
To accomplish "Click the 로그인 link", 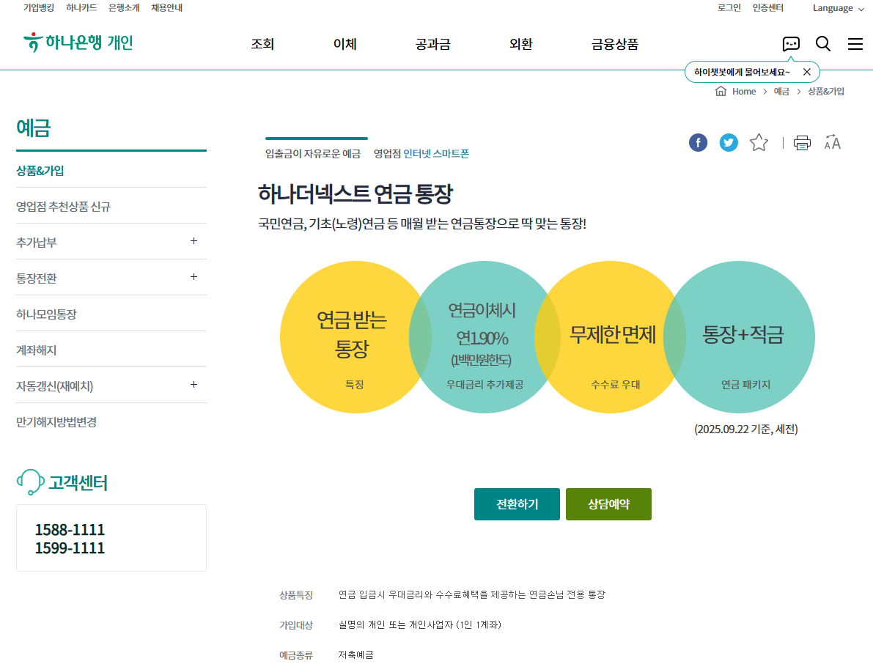I will point(729,8).
